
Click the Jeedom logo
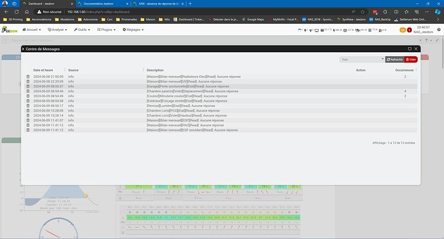pyautogui.click(x=10, y=30)
